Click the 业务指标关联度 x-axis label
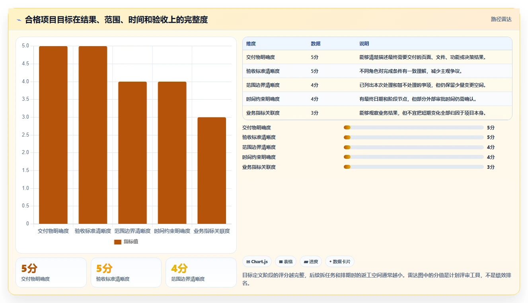Image resolution: width=528 pixels, height=303 pixels. pos(212,231)
